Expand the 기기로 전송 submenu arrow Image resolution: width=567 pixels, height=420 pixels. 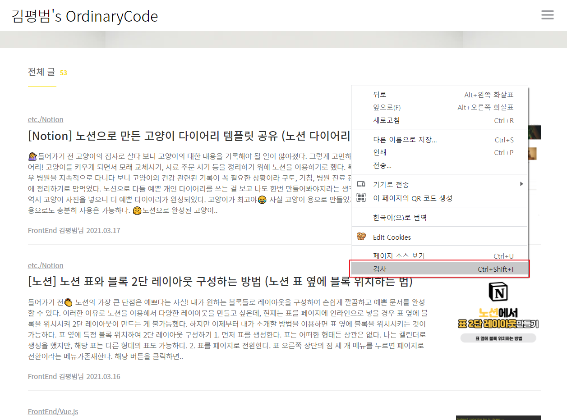pyautogui.click(x=521, y=184)
